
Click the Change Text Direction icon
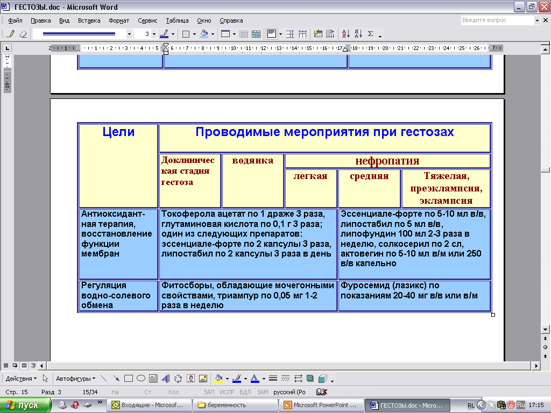click(x=330, y=34)
